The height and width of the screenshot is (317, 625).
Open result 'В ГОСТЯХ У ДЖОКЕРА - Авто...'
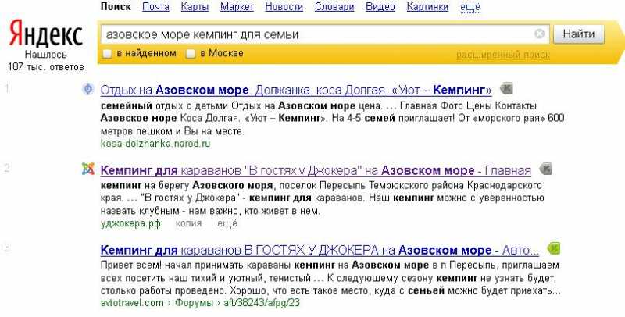[320, 250]
